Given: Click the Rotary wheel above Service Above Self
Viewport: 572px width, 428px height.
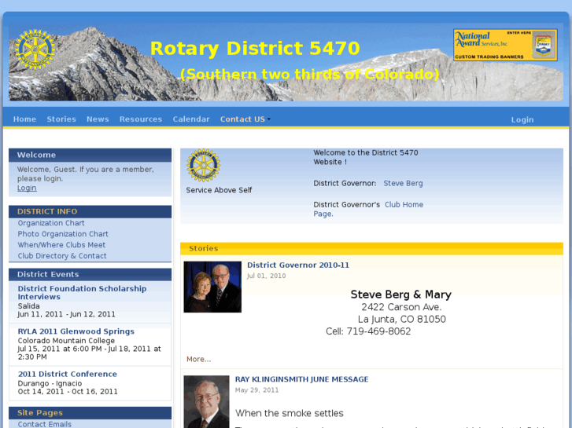Looking at the screenshot, I should [x=204, y=165].
